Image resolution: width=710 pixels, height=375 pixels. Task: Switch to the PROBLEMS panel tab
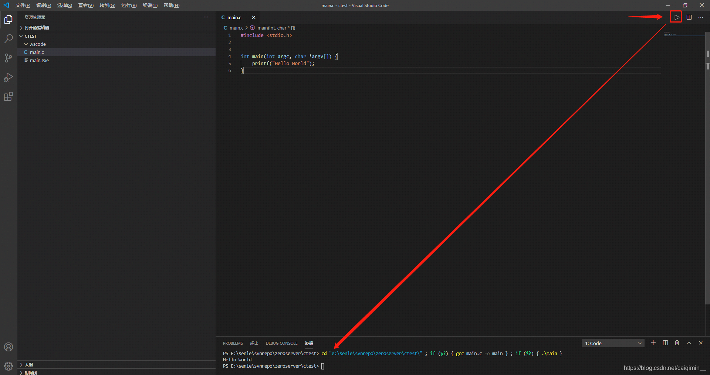coord(233,343)
